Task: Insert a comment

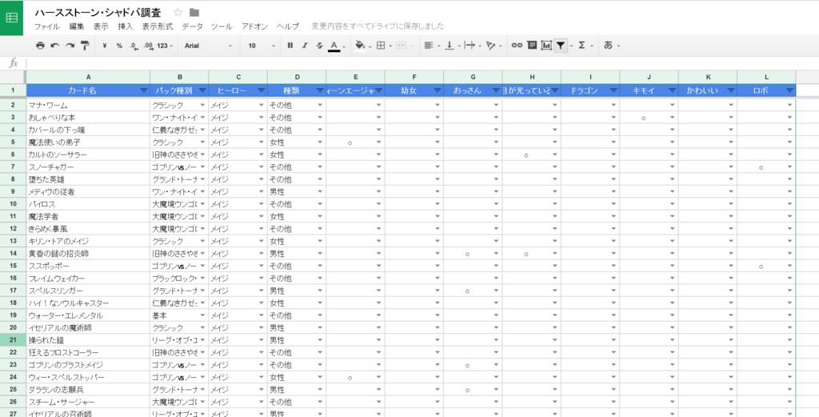Action: 532,46
